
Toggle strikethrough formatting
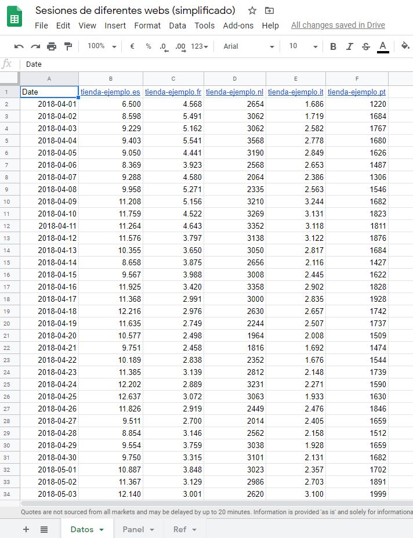365,46
